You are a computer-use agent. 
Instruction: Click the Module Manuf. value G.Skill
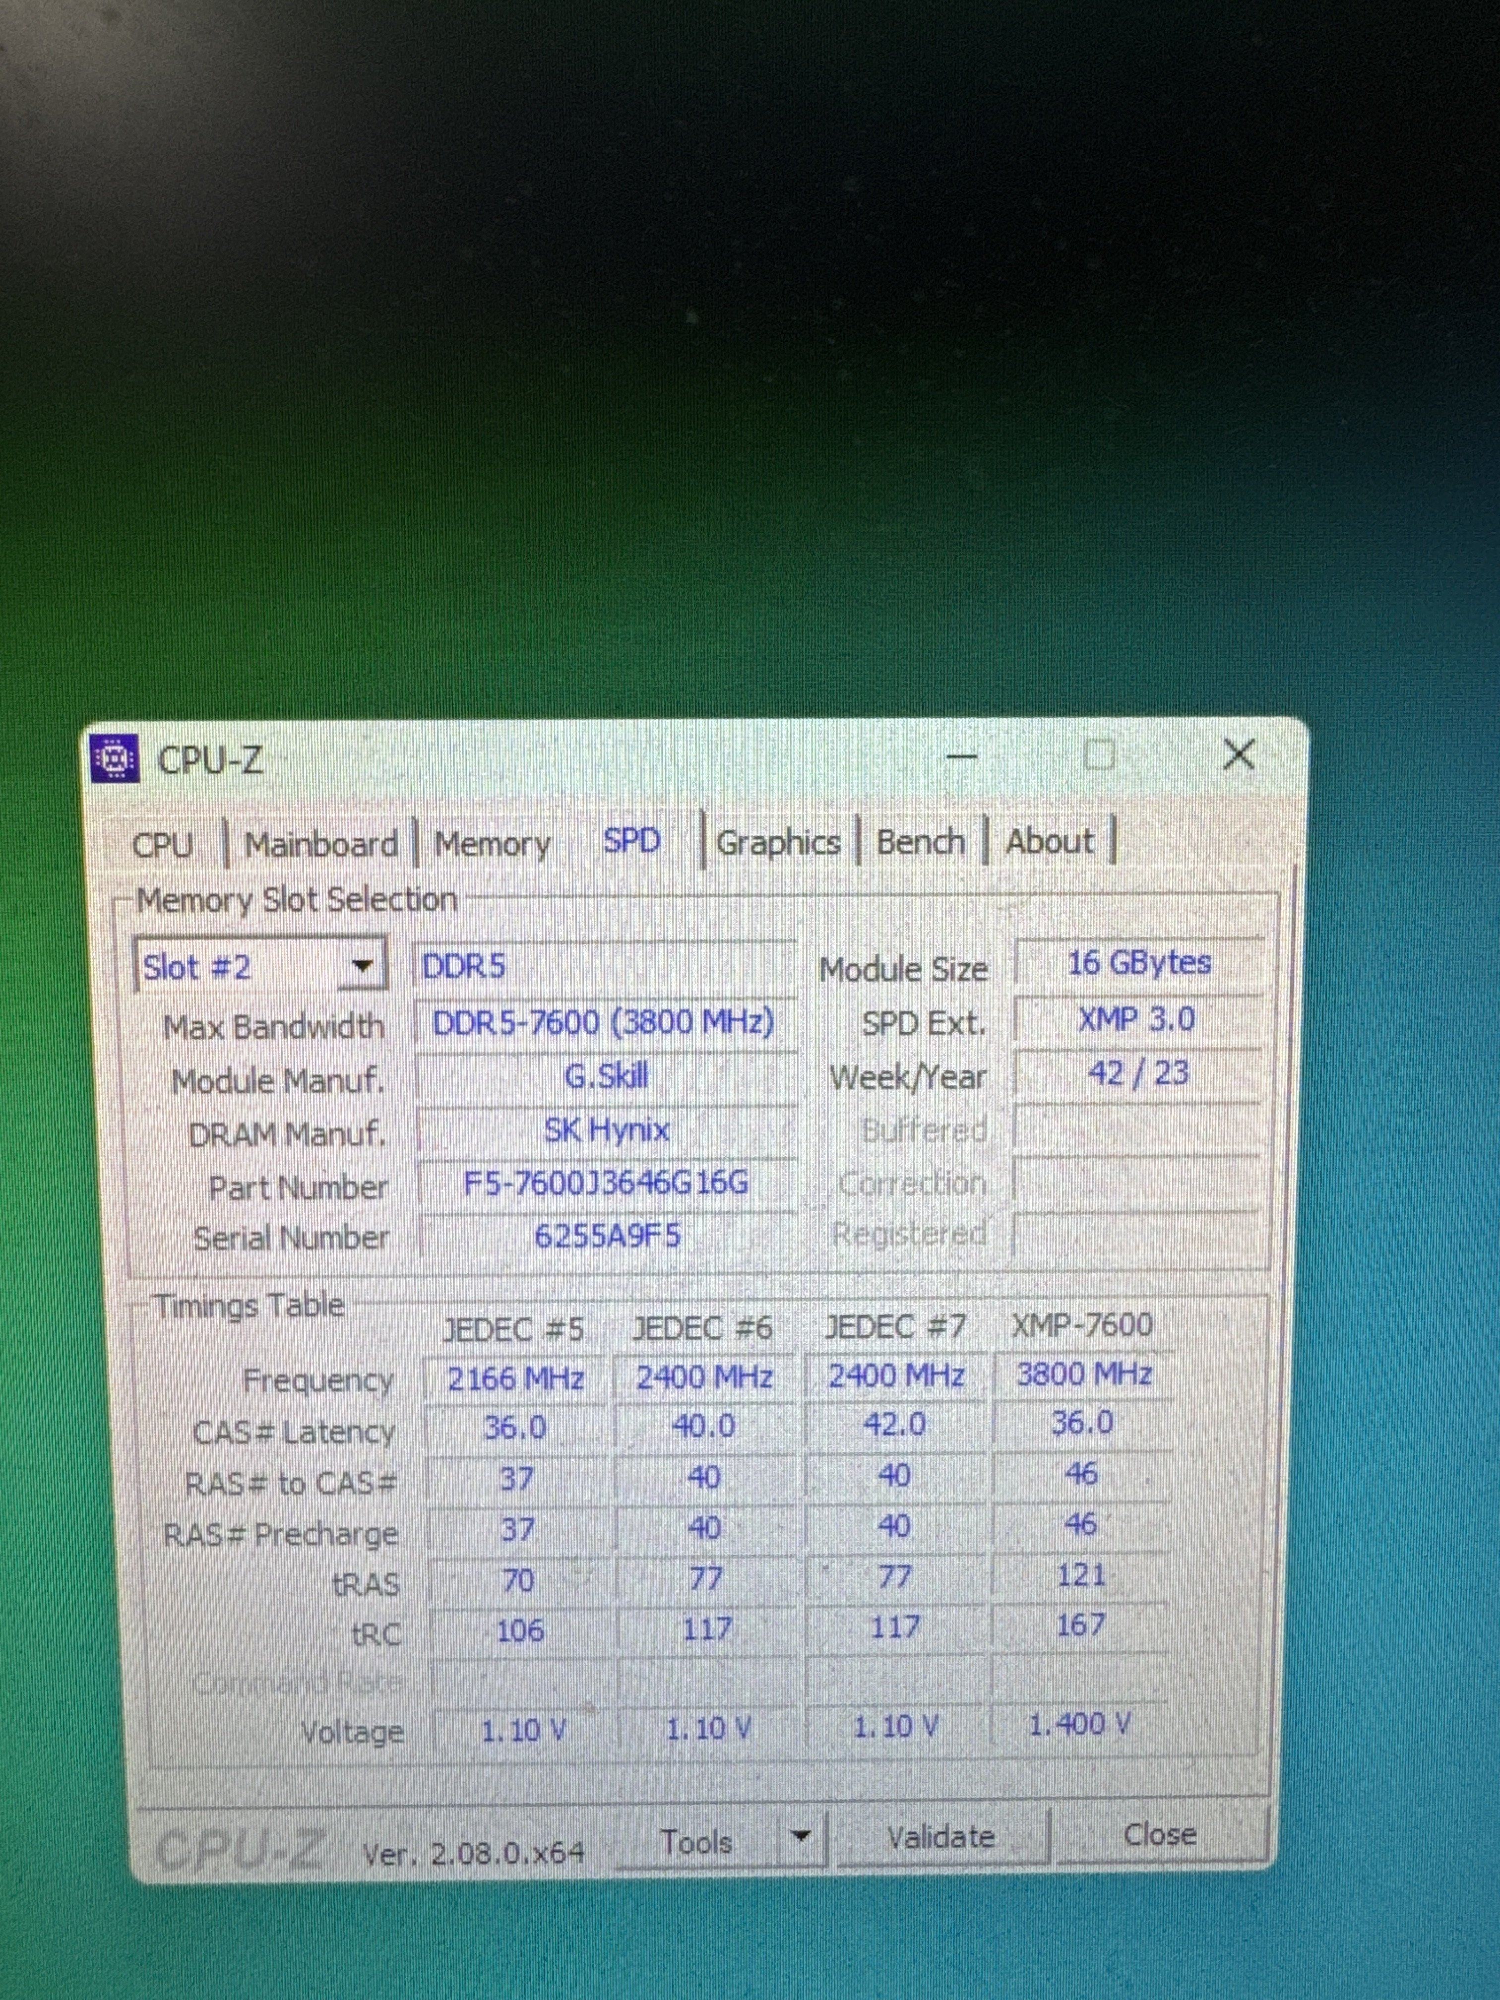point(606,1076)
